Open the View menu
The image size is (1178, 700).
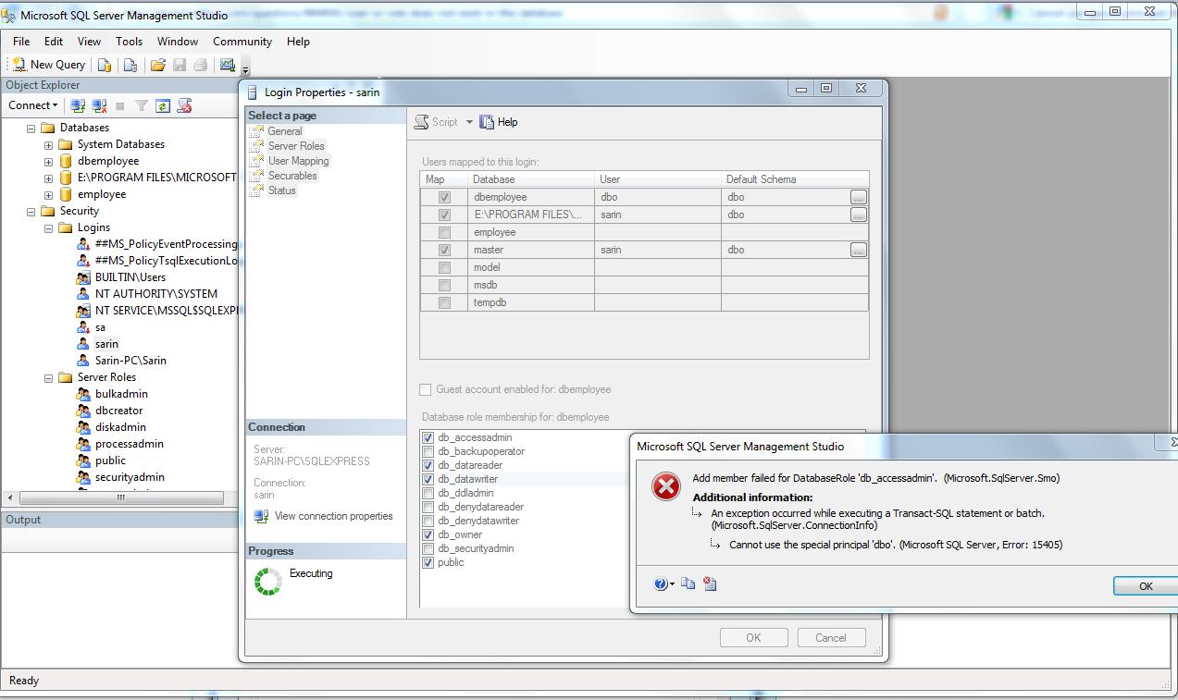89,42
